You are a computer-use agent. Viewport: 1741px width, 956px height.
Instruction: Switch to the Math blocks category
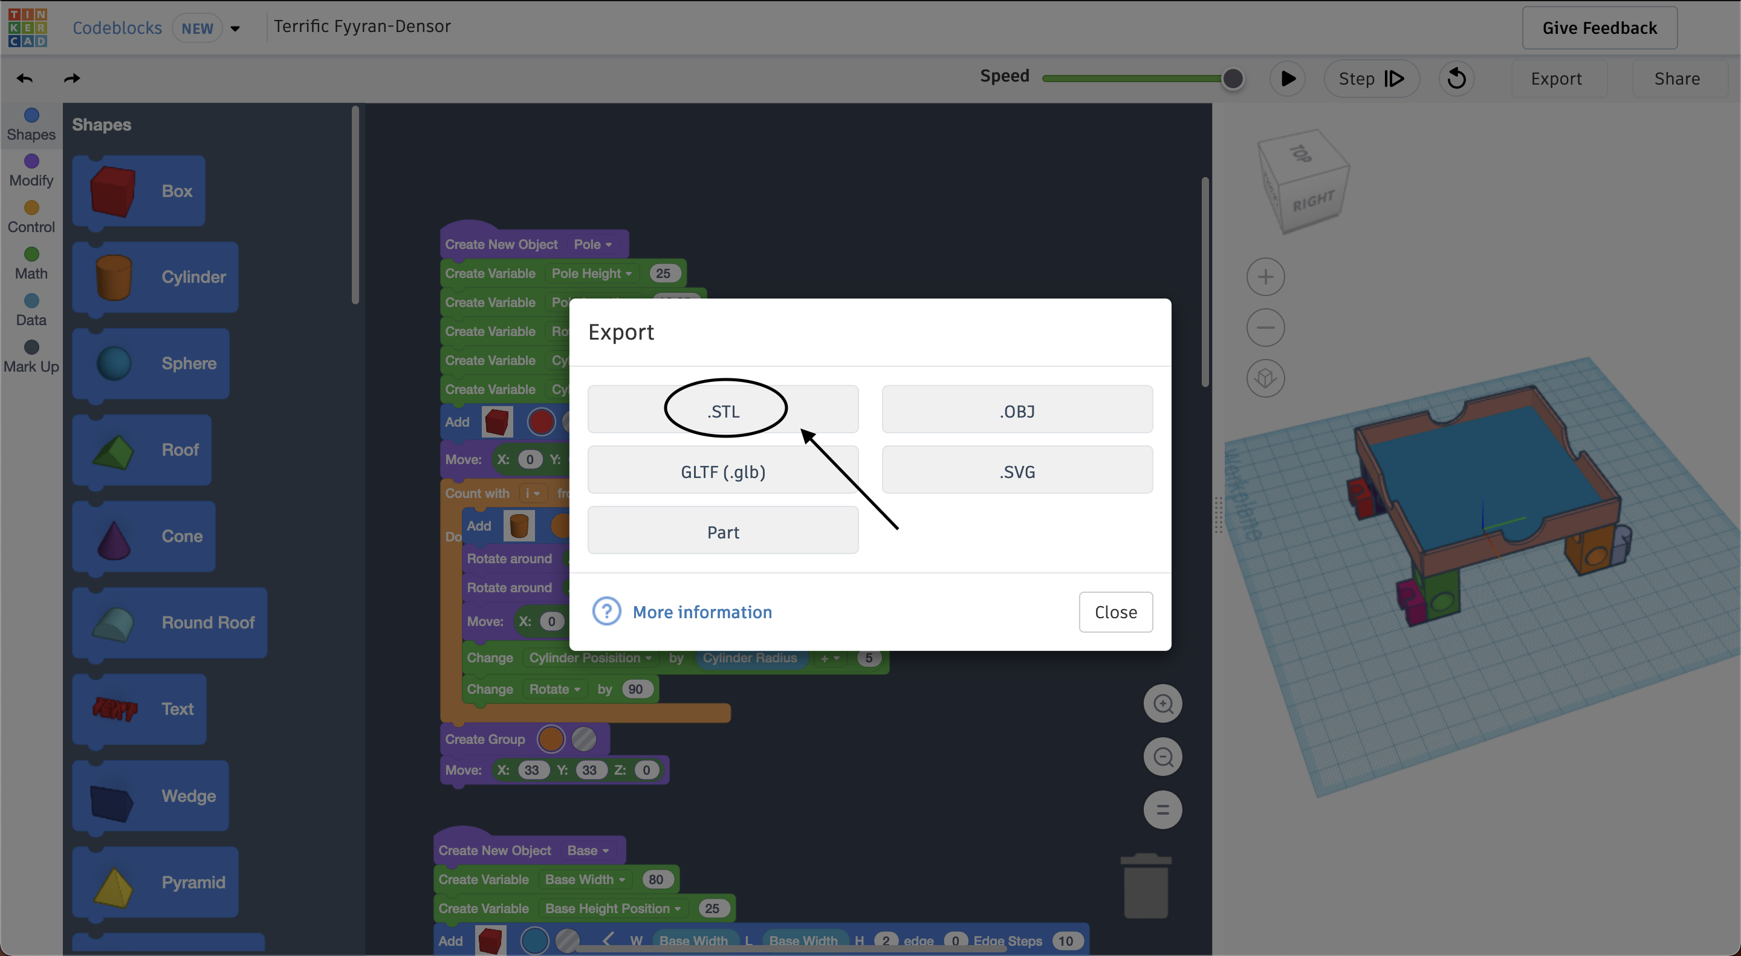[30, 263]
